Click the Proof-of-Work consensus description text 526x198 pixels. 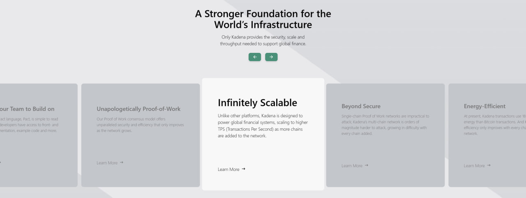click(140, 125)
